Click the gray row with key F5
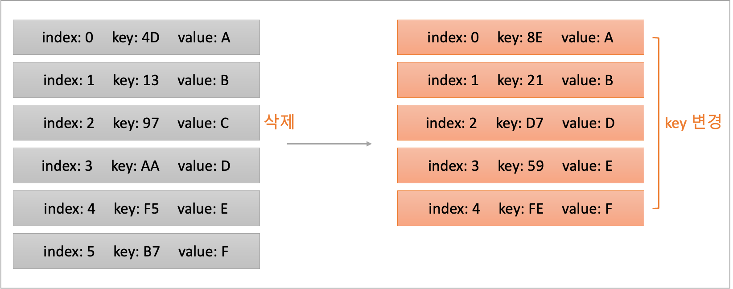 [x=136, y=209]
